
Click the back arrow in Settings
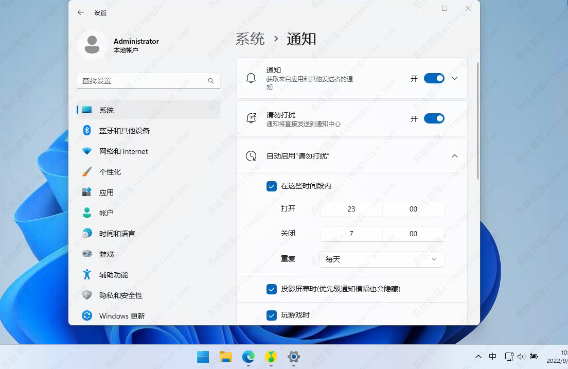[80, 12]
